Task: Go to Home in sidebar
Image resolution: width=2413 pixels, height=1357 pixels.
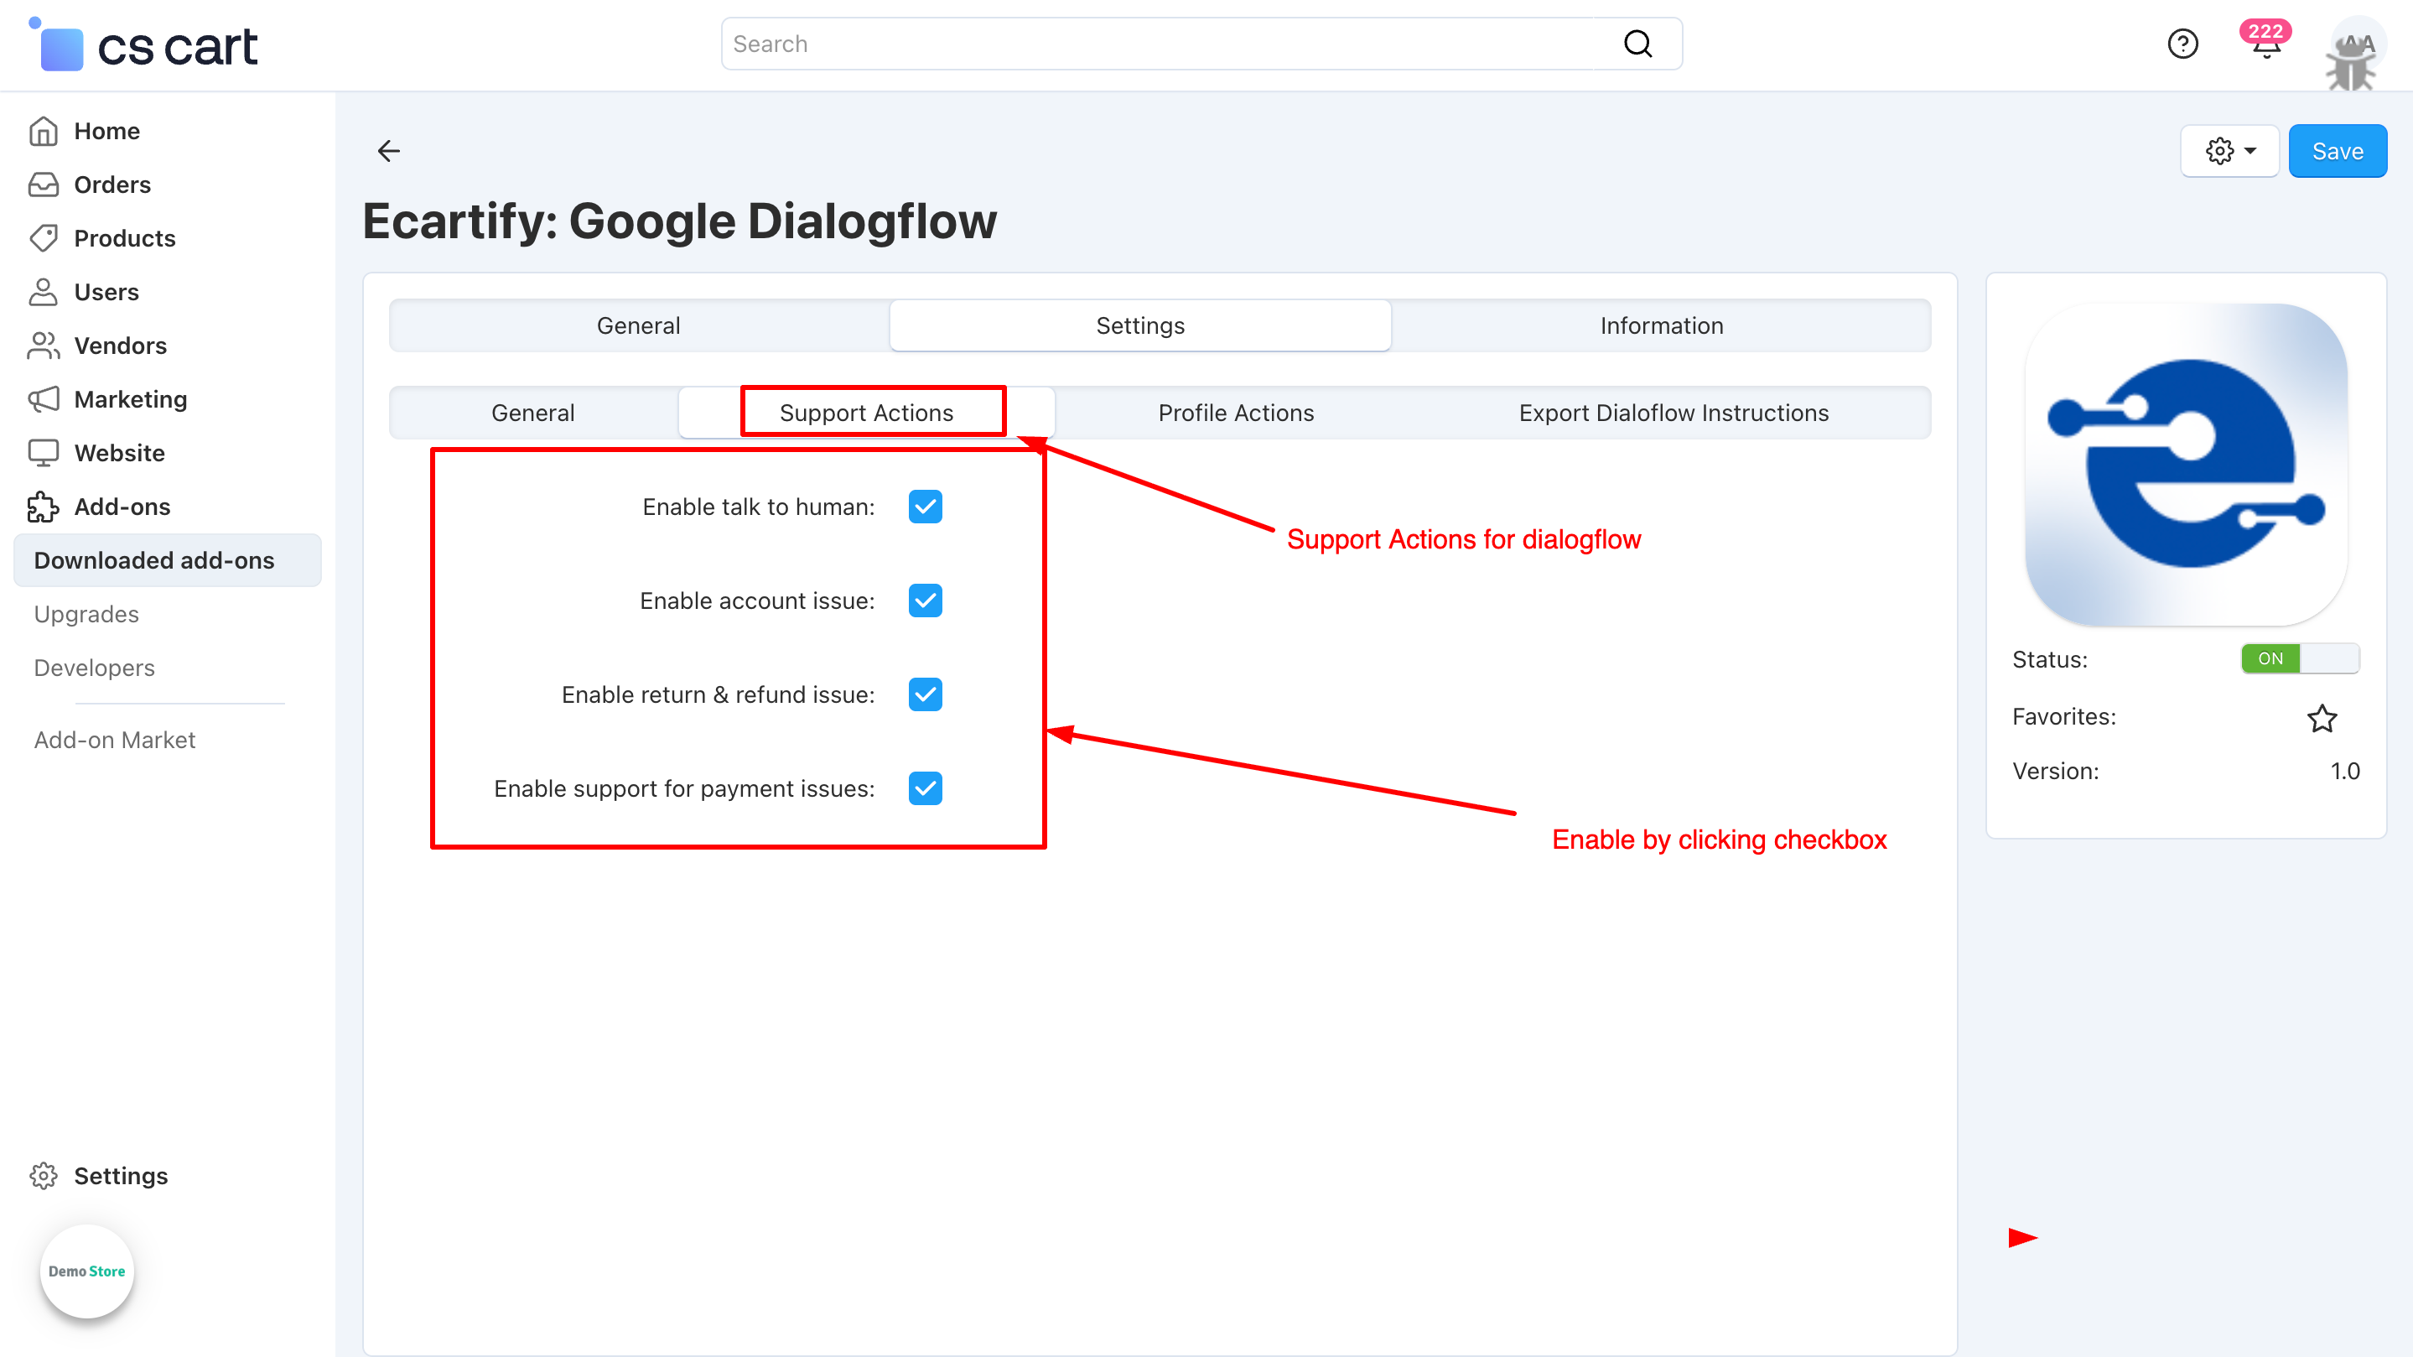Action: pos(106,131)
